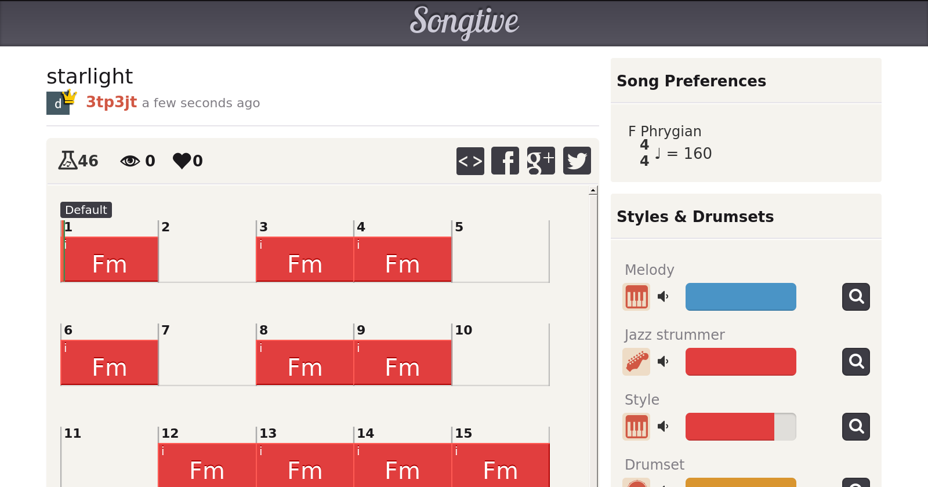The image size is (928, 487).
Task: Click the scroll up arrow
Action: click(593, 191)
